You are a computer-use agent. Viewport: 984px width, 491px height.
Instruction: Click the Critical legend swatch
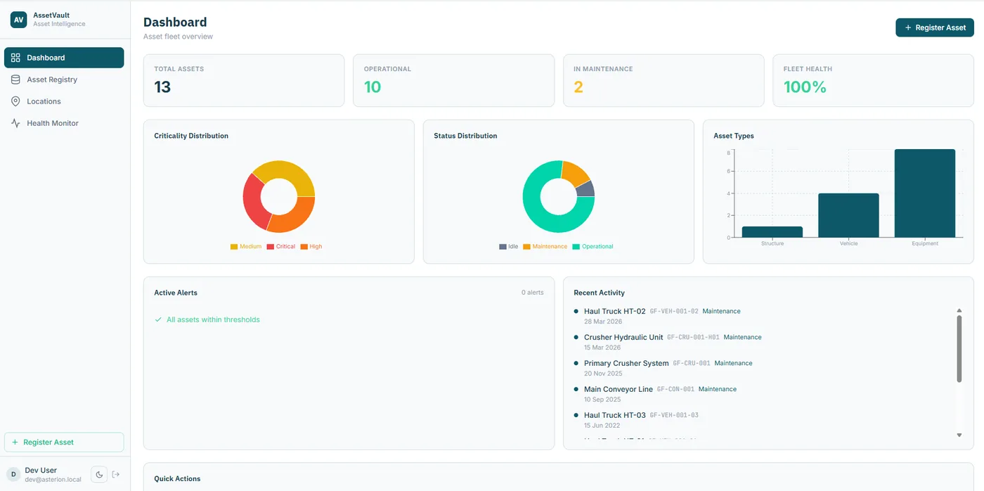click(270, 247)
